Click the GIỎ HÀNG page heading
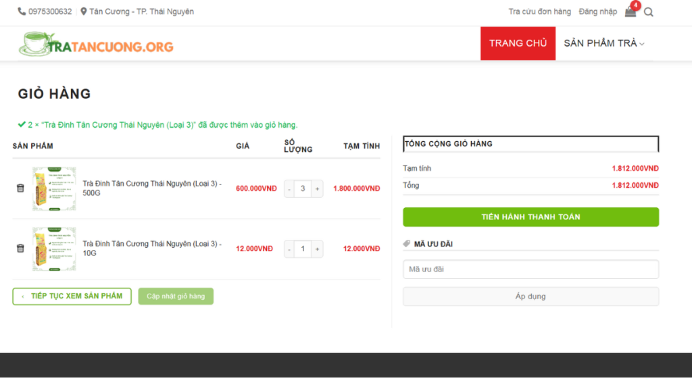This screenshot has width=692, height=389. pyautogui.click(x=54, y=93)
